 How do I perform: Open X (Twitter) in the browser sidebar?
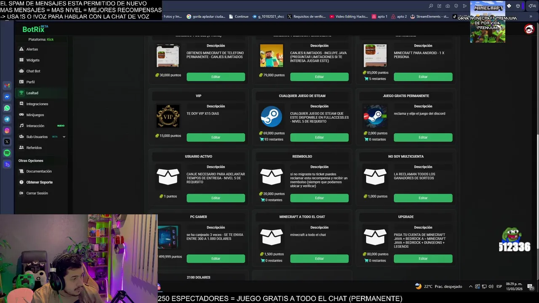coord(7,142)
